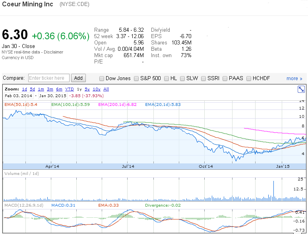Enable the S&P 500 comparison checkbox
The height and width of the screenshot is (234, 308).
click(x=136, y=79)
